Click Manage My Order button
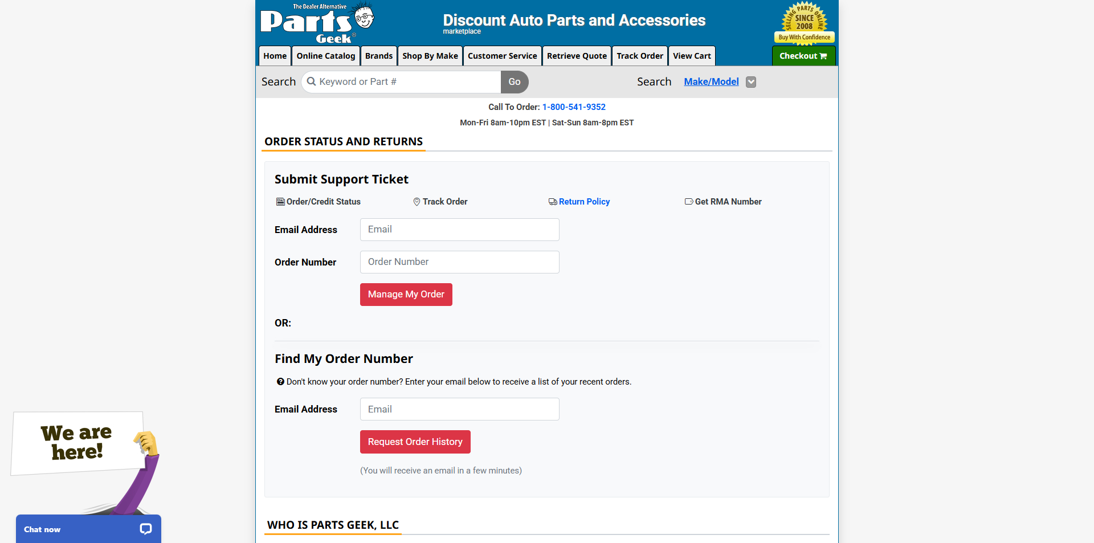 (x=406, y=295)
